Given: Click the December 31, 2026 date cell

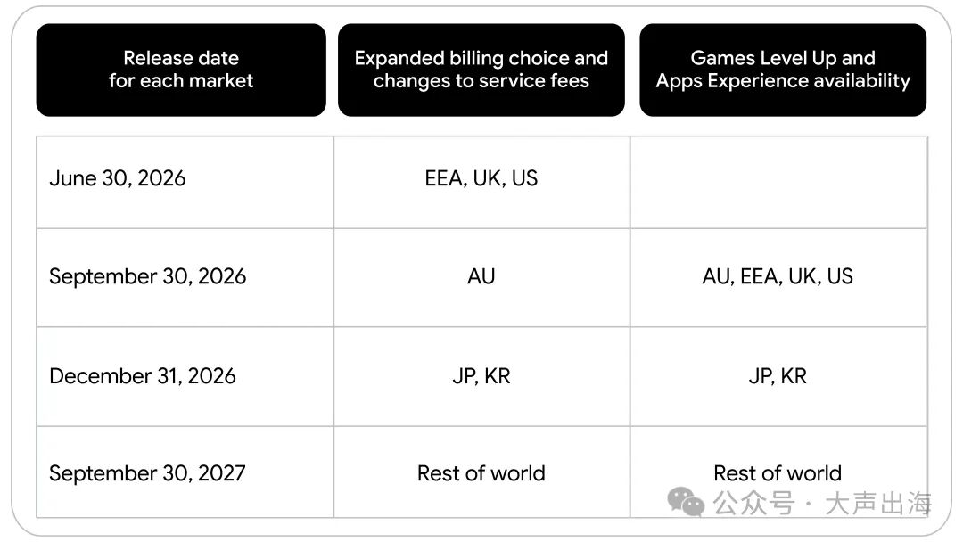Looking at the screenshot, I should pos(185,376).
